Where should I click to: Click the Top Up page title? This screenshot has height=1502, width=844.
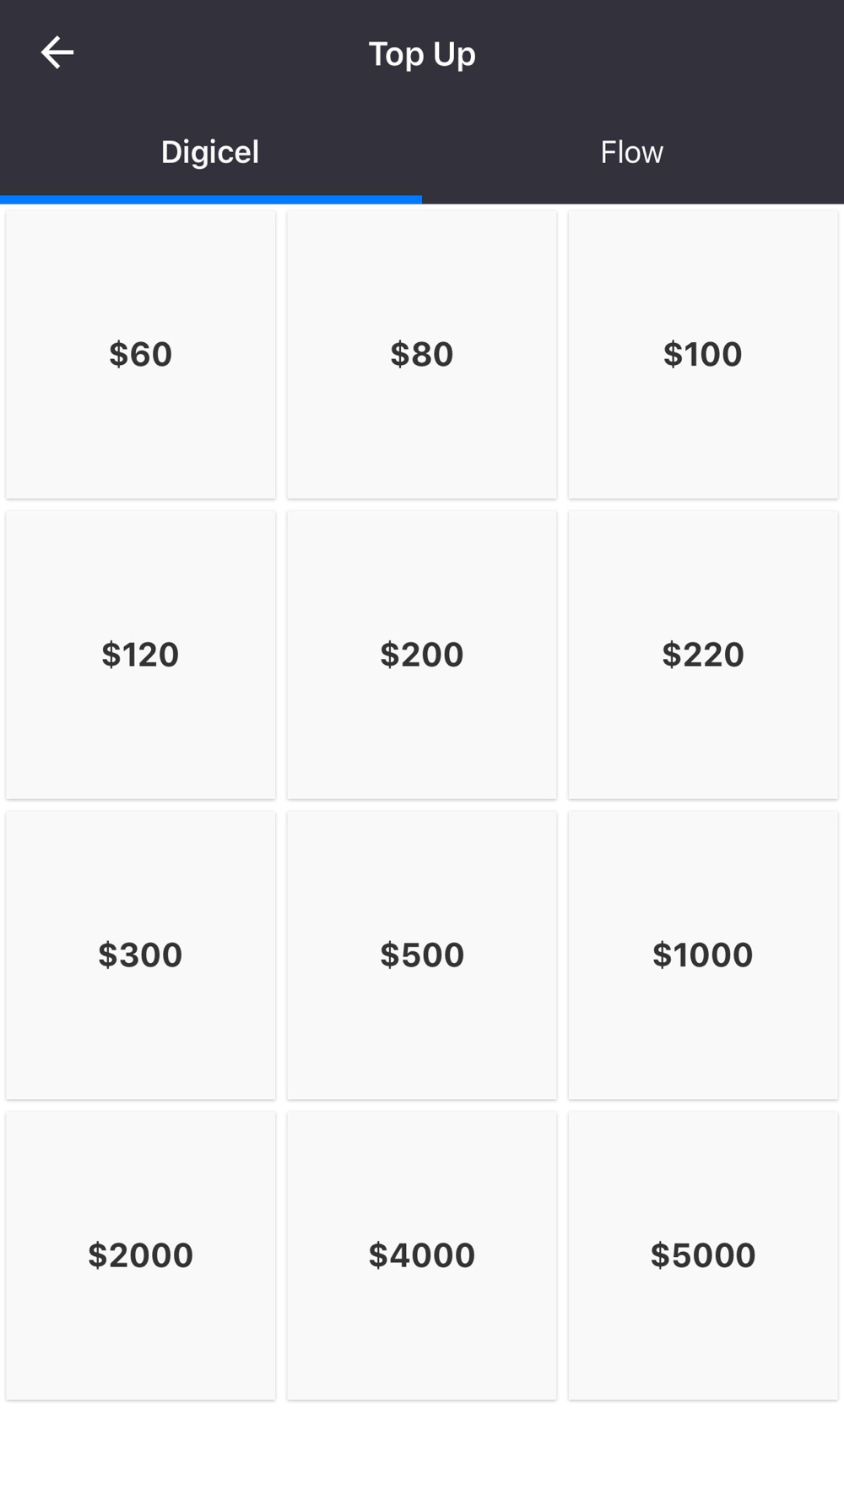(x=422, y=54)
